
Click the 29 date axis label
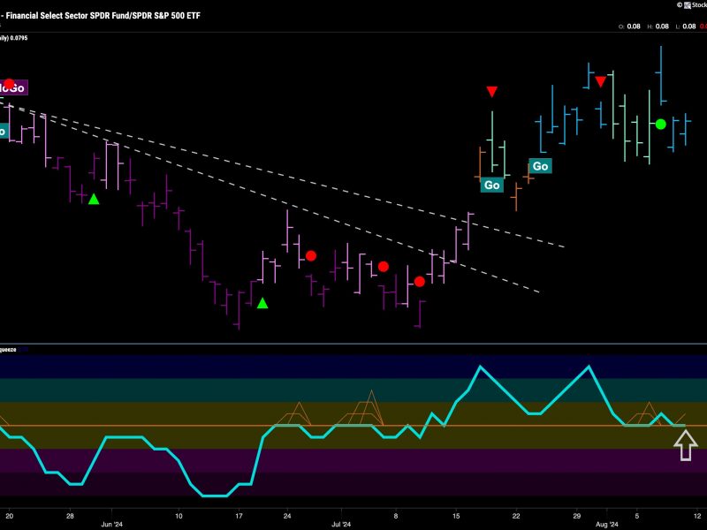[577, 516]
